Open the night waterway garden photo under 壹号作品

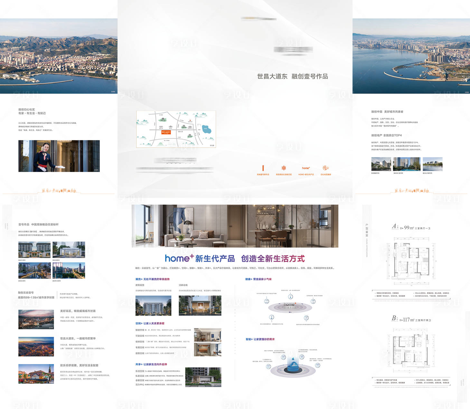coord(34,270)
